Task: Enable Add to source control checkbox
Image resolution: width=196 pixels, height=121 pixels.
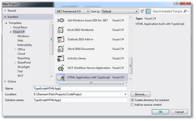Action: click(132, 105)
